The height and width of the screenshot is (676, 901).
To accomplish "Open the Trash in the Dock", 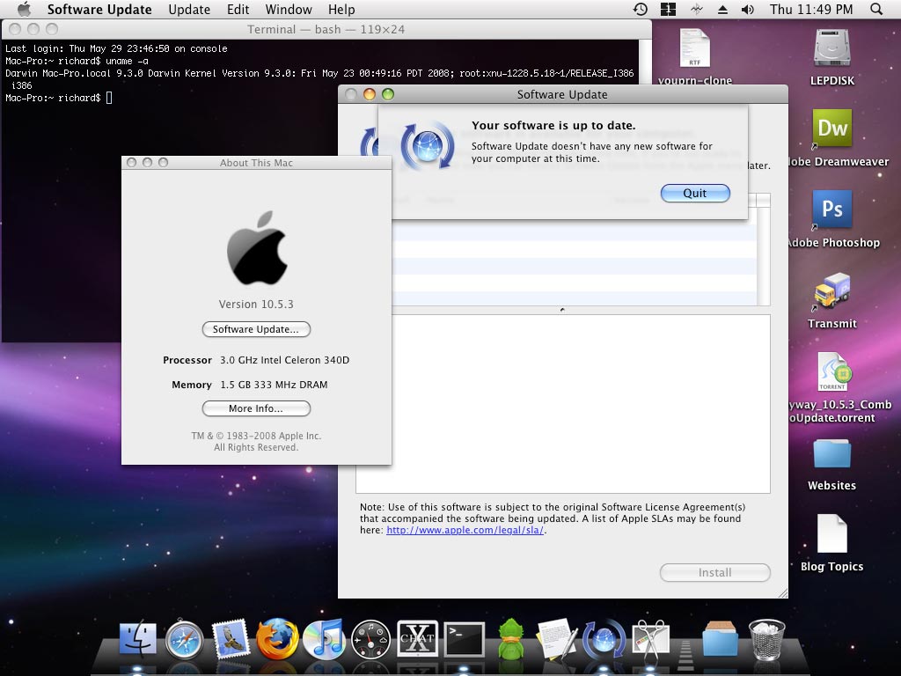I will (x=767, y=639).
